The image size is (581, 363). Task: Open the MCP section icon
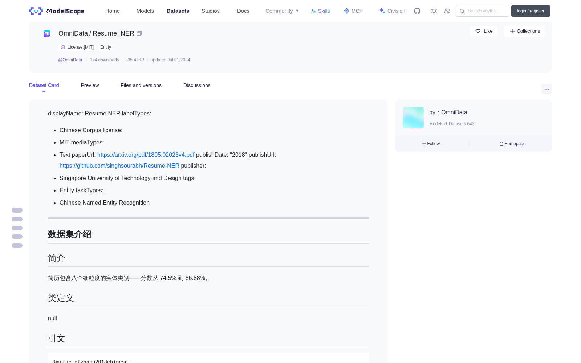pos(346,11)
